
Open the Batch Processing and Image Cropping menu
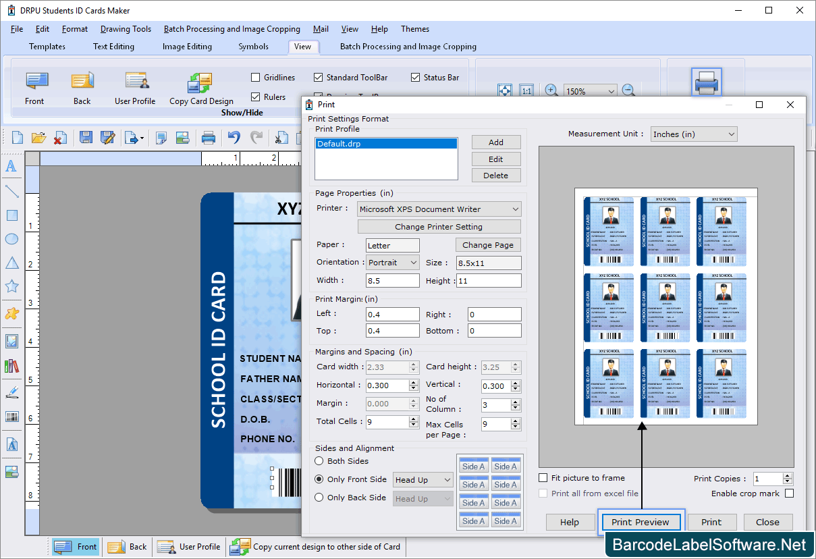(232, 29)
